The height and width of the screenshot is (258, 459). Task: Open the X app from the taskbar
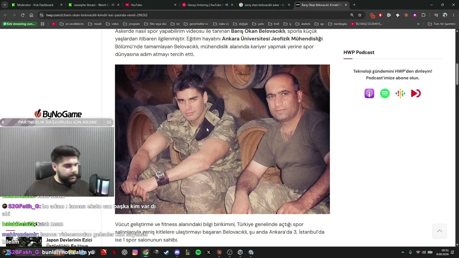point(208,252)
